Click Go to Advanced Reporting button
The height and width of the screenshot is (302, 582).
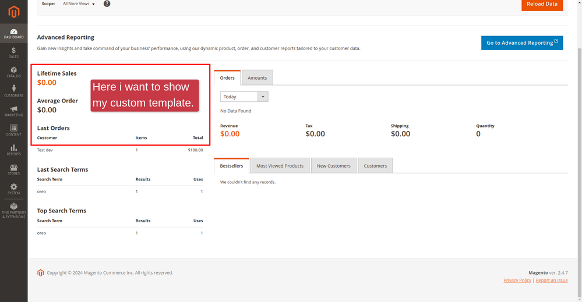[x=521, y=42]
